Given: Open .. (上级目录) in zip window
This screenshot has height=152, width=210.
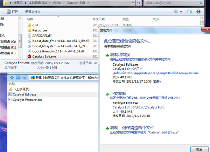Looking at the screenshot, I should pyautogui.click(x=19, y=89).
